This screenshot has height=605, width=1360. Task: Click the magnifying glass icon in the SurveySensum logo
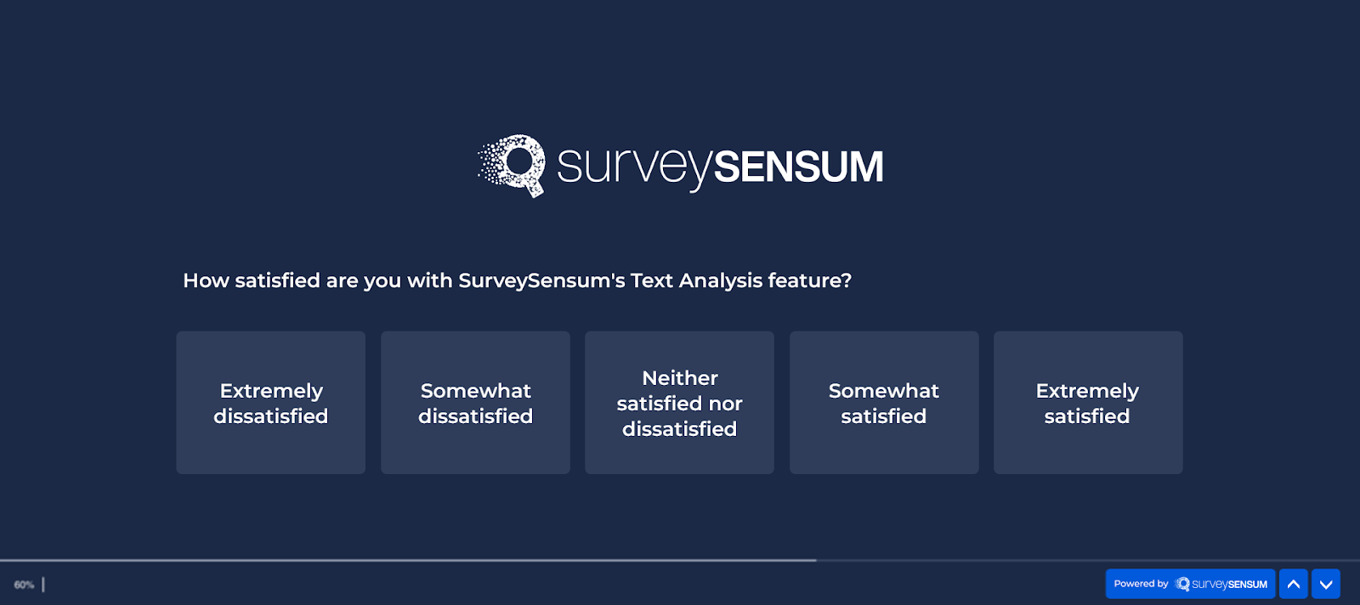pos(518,164)
